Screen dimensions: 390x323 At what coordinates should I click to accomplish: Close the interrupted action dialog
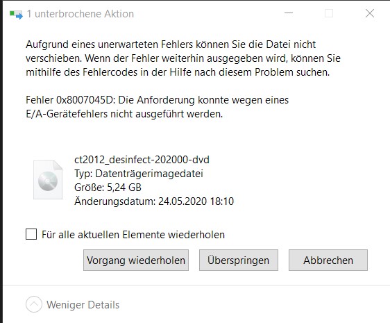point(370,13)
